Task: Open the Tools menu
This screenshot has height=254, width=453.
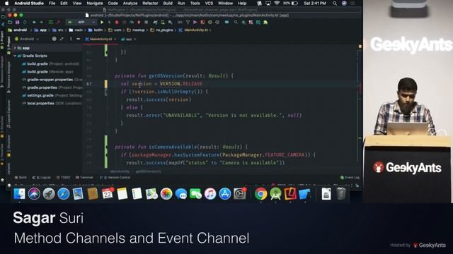Action: pyautogui.click(x=195, y=3)
